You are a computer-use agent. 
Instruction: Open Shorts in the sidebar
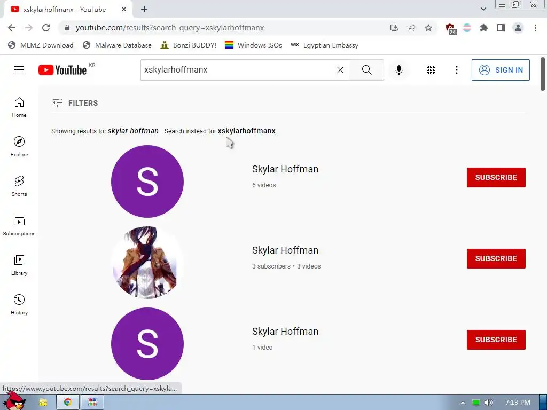click(19, 186)
